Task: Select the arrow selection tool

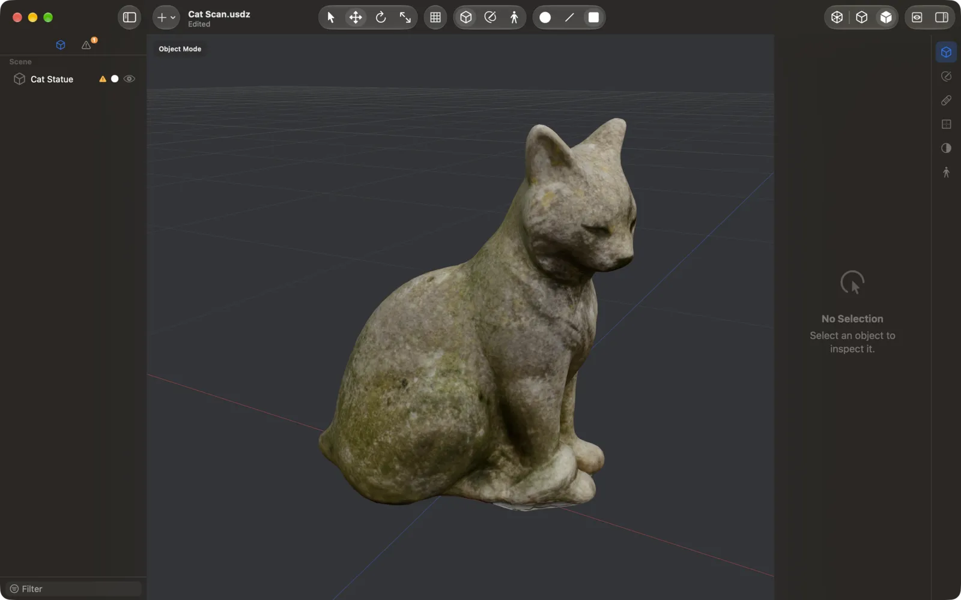Action: [x=331, y=17]
